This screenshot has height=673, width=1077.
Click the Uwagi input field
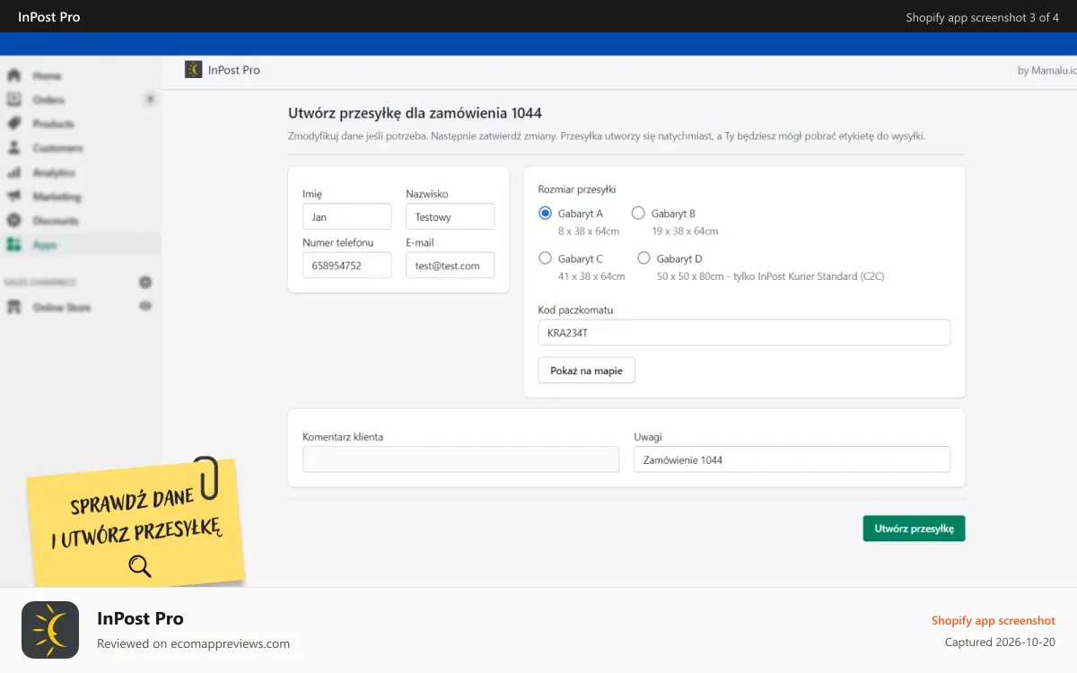point(792,459)
